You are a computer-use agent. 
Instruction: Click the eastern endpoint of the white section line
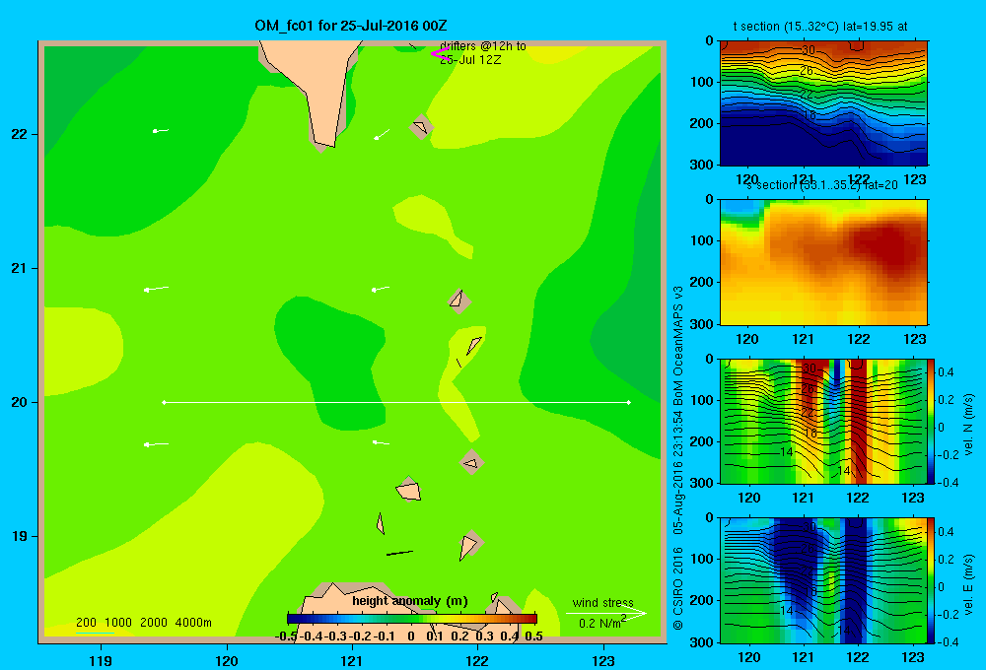pos(629,402)
